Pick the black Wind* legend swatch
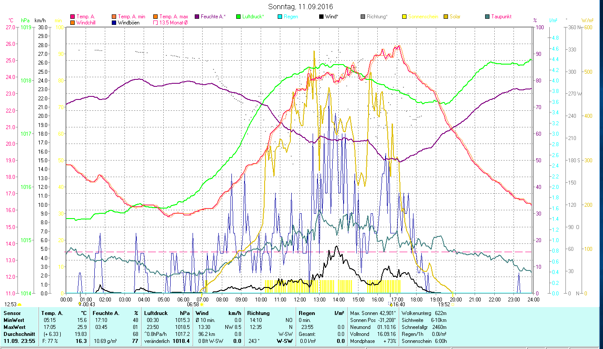The width and height of the screenshot is (603, 349). tap(321, 17)
